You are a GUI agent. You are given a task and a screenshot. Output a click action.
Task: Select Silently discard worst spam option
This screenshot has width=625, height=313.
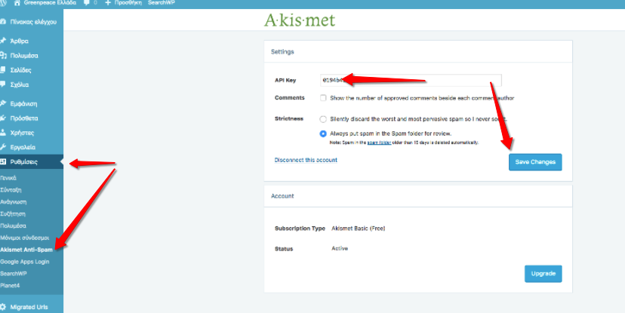click(323, 119)
